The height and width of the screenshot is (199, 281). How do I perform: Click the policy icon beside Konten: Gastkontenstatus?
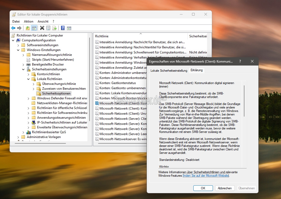tap(97, 83)
